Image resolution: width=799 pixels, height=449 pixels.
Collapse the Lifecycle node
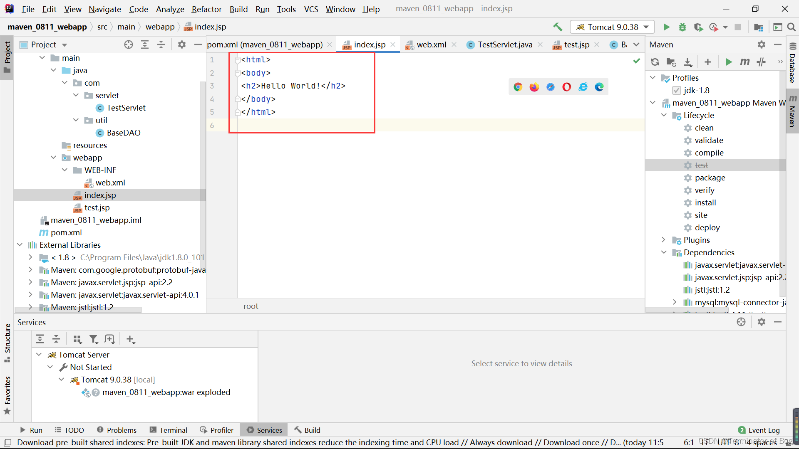pos(664,115)
